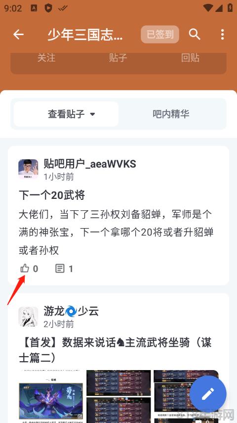Open the 【首发】数据来说话 post title
Screen dimensions: 237x423
115,350
